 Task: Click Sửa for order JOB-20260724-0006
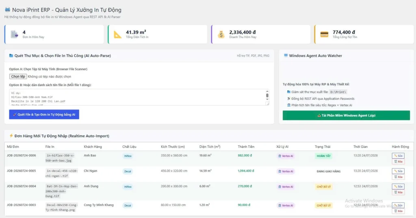[398, 156]
